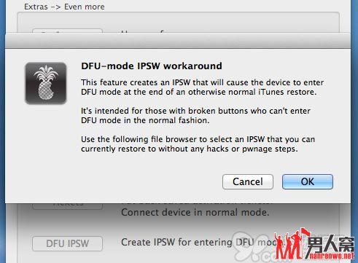358x263 pixels.
Task: Click the "DFU-mode IPSW workaround" heading text
Action: (x=152, y=66)
